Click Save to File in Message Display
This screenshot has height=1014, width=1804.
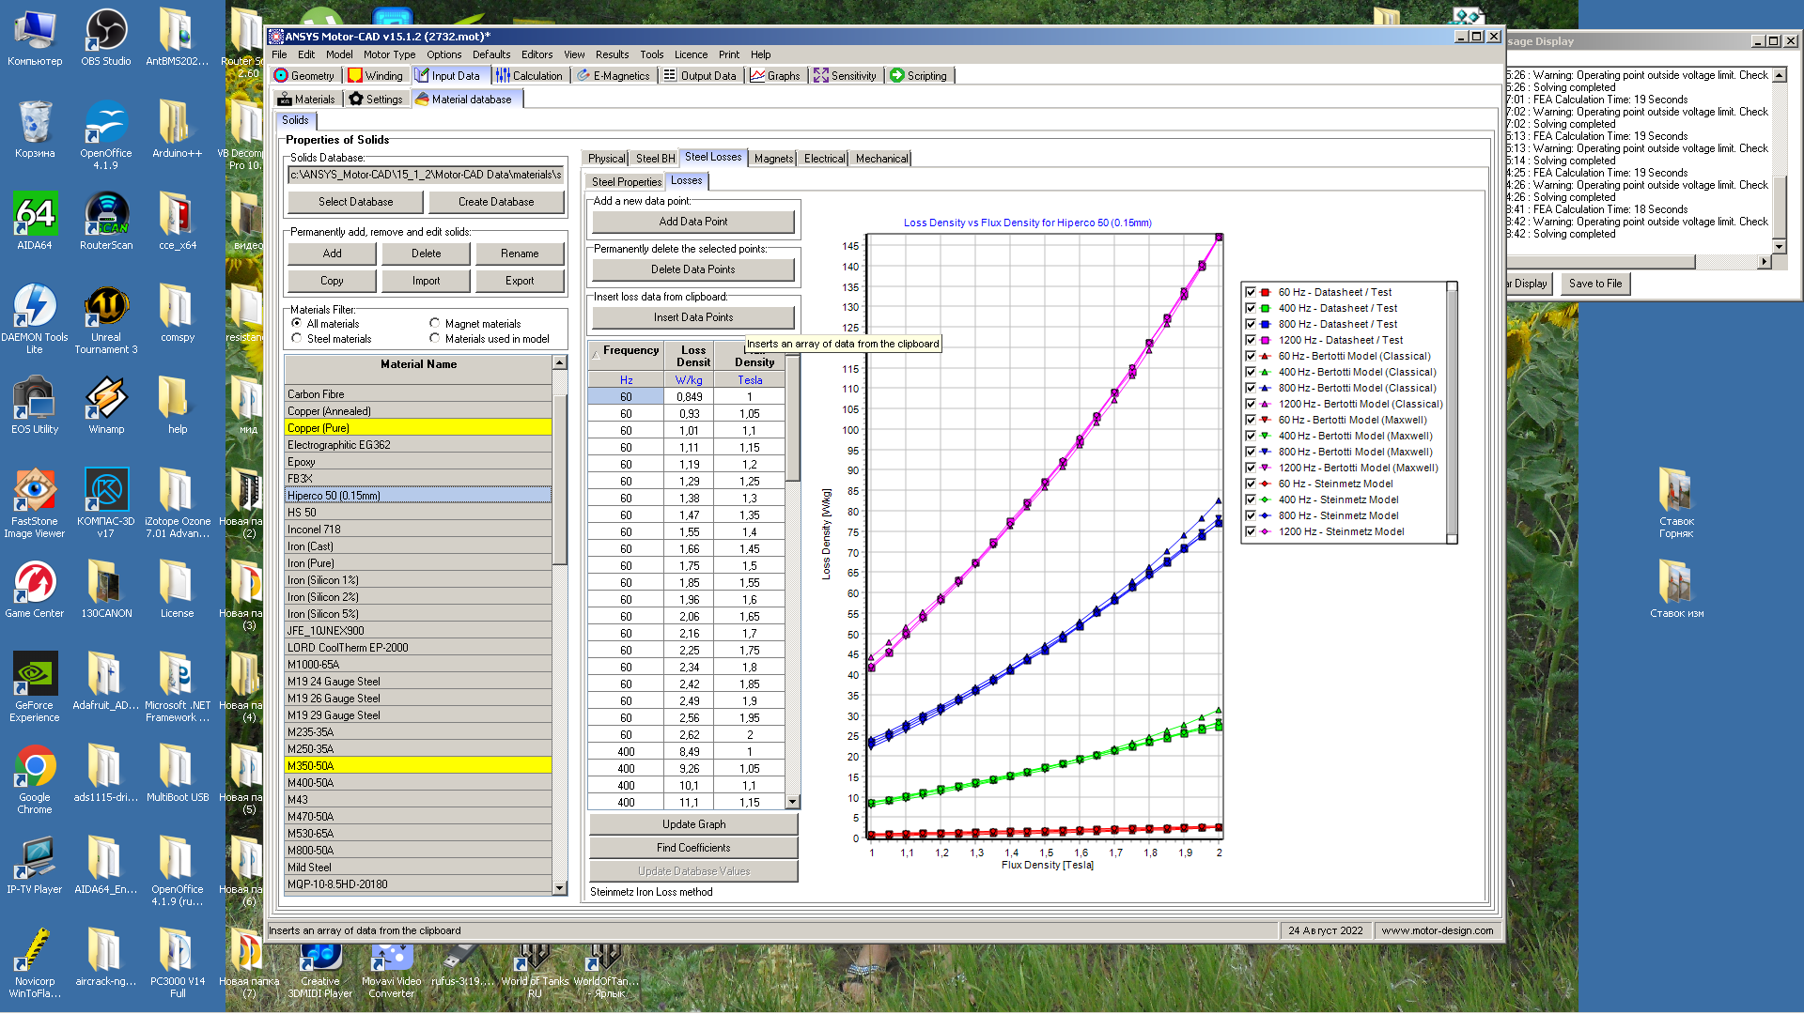click(1595, 284)
